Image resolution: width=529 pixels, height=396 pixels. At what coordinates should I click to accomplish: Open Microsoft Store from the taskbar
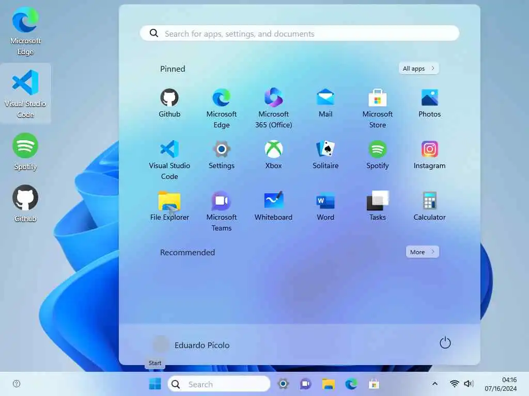pyautogui.click(x=374, y=384)
